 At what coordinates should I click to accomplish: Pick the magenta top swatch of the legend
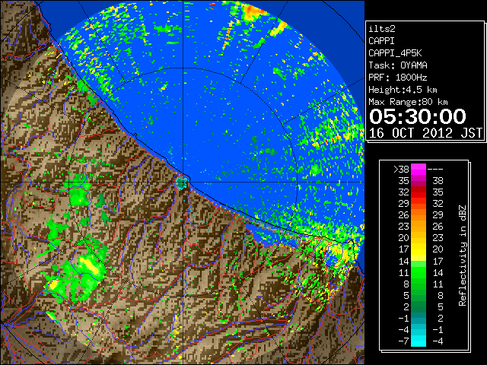click(419, 170)
